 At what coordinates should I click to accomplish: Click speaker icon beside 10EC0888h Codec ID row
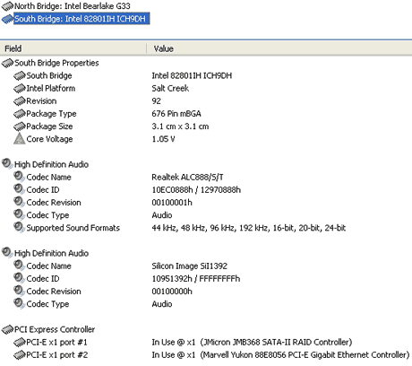[x=19, y=189]
